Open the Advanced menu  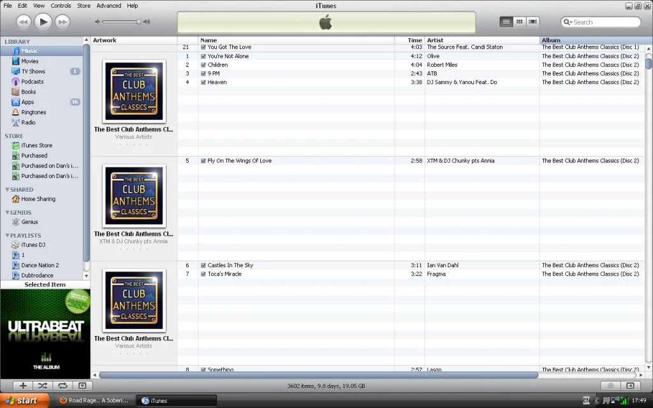108,5
